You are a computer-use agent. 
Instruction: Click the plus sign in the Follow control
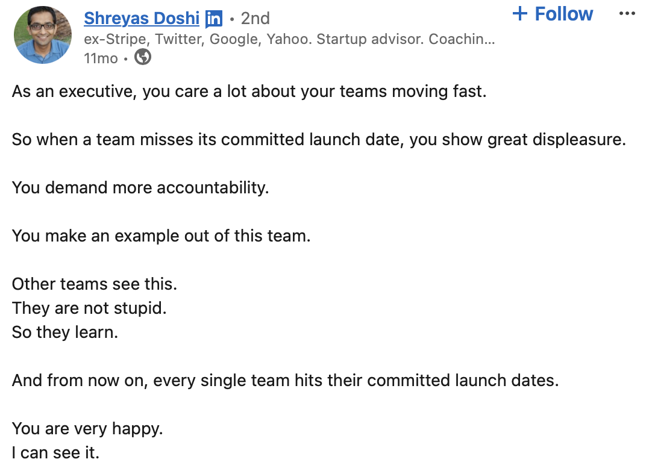[x=519, y=14]
